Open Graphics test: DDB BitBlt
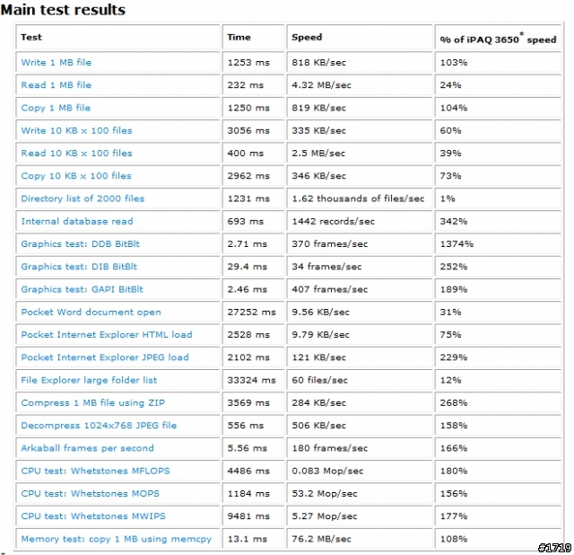Image resolution: width=574 pixels, height=555 pixels. [80, 244]
